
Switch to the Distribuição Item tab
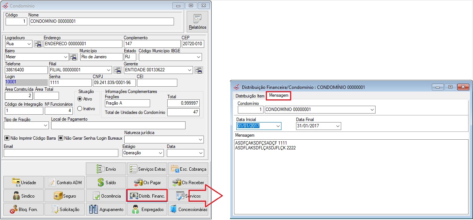tap(250, 96)
